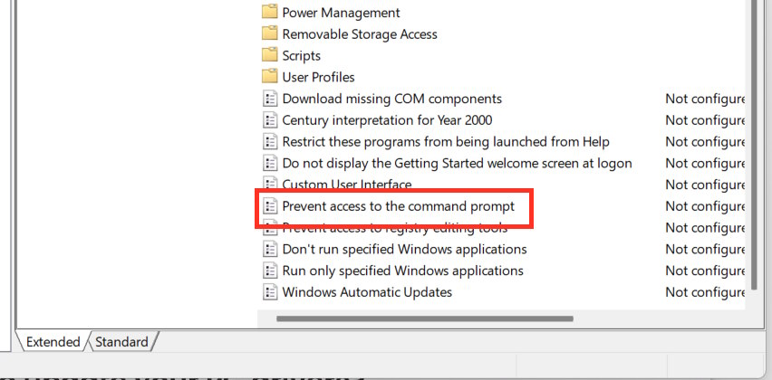Screen dimensions: 772x380
Task: Click the User Profiles folder icon
Action: 269,77
